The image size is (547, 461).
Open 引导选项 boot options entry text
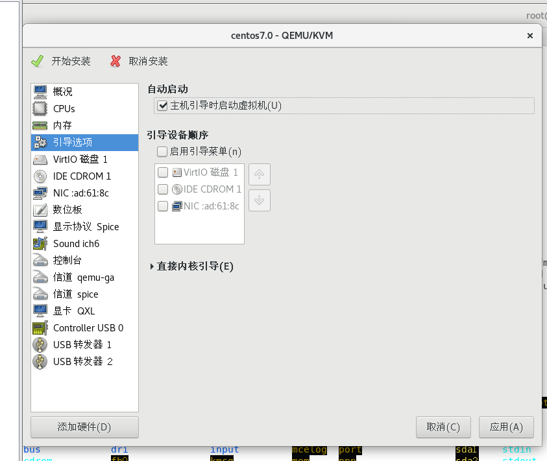point(73,142)
